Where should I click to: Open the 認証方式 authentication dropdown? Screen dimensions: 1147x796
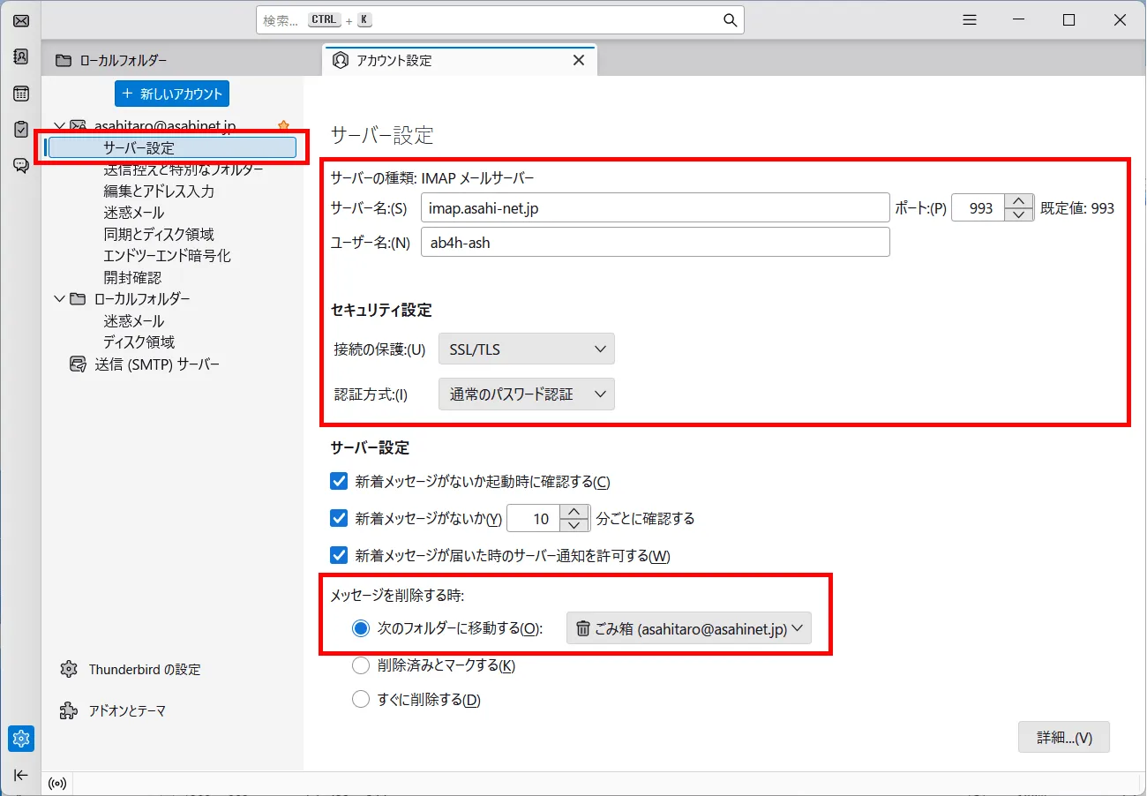526,394
